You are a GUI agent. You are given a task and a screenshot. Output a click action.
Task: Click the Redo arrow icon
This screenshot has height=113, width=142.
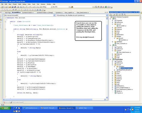coord(30,7)
